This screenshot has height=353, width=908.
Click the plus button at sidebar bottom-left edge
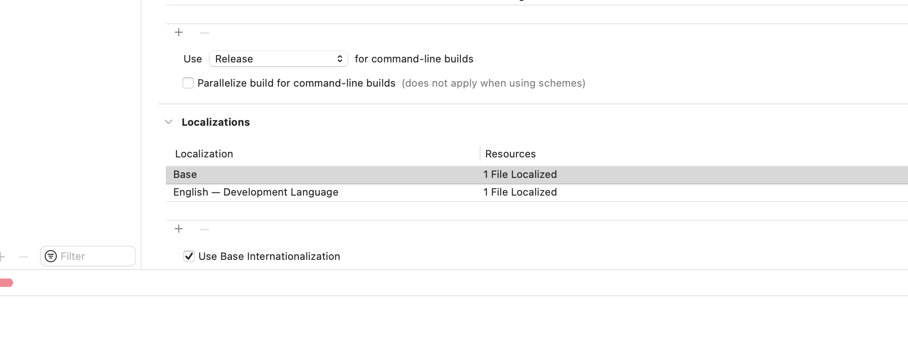(2, 257)
